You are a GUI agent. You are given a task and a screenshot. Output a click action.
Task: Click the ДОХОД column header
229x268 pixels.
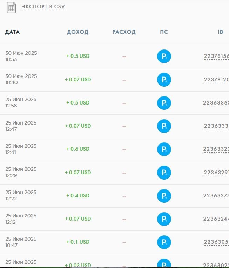click(x=78, y=32)
